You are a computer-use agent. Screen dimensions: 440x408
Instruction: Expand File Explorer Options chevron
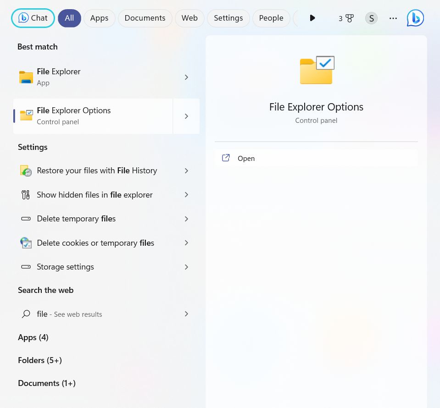tap(186, 116)
